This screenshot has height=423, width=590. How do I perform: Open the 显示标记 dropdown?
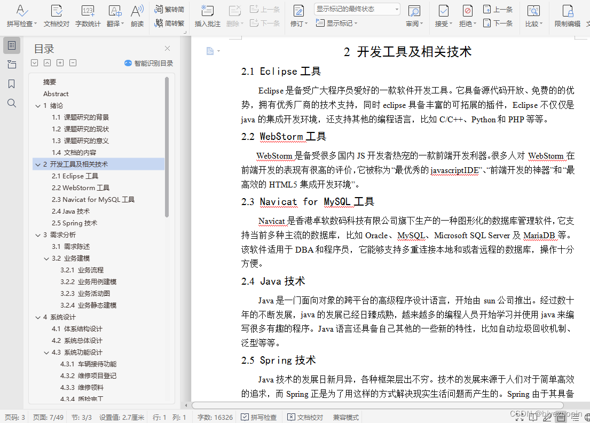tap(336, 23)
